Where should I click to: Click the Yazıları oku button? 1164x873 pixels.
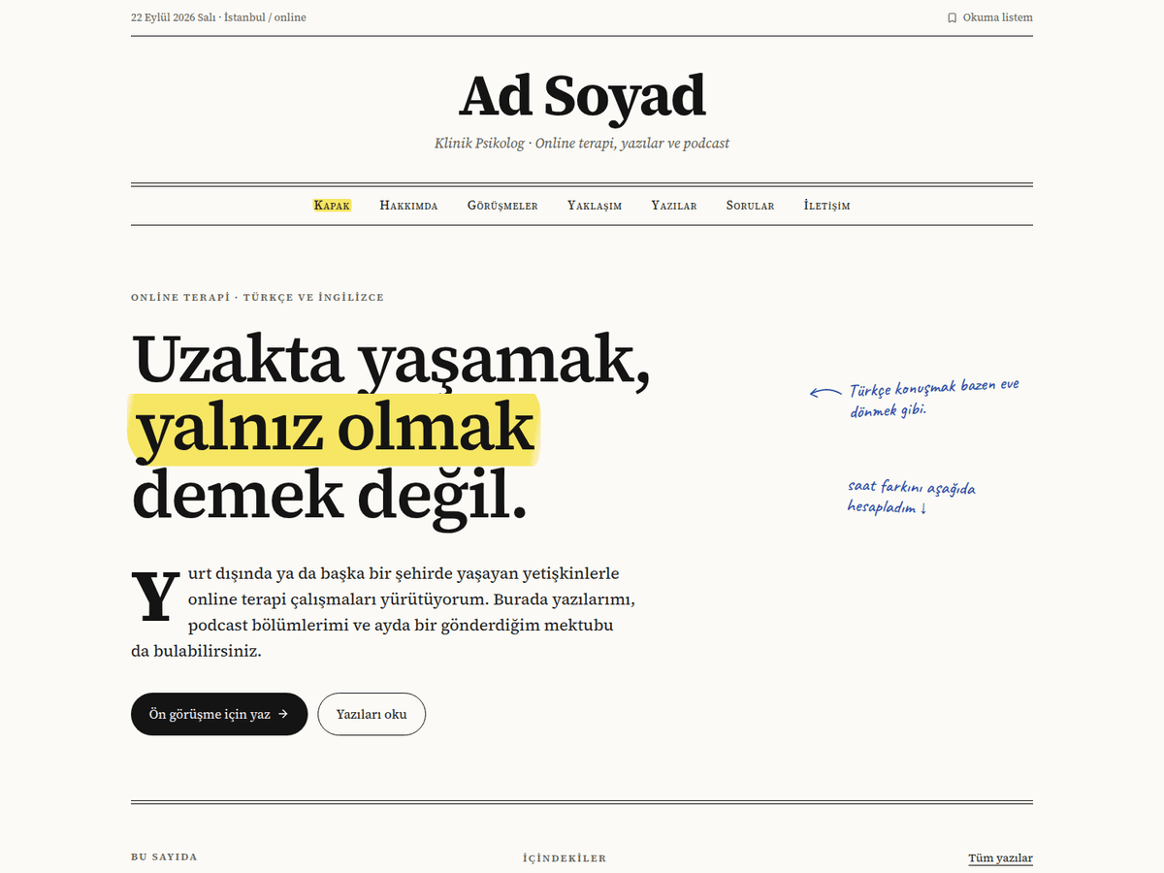pyautogui.click(x=372, y=714)
